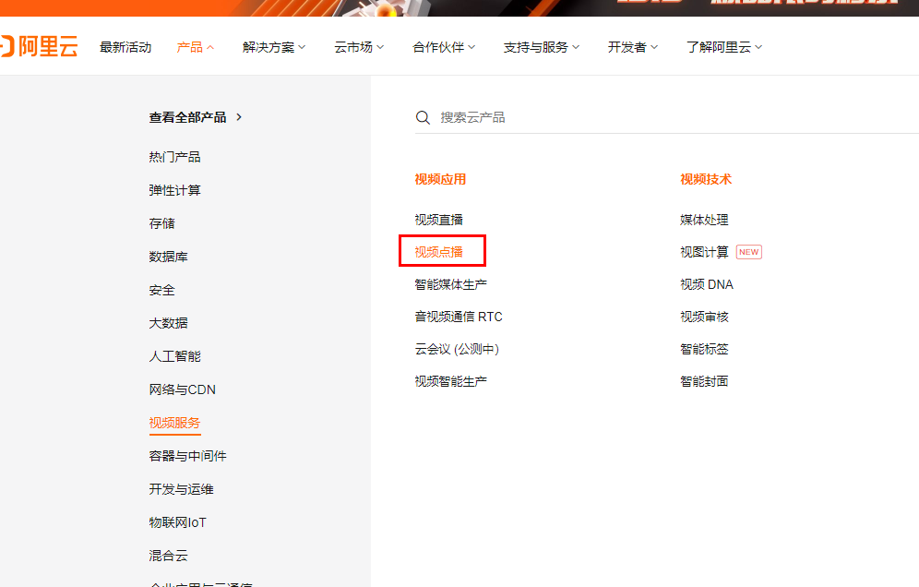The height and width of the screenshot is (587, 919).
Task: Select the 视频服务 category
Action: tap(174, 423)
